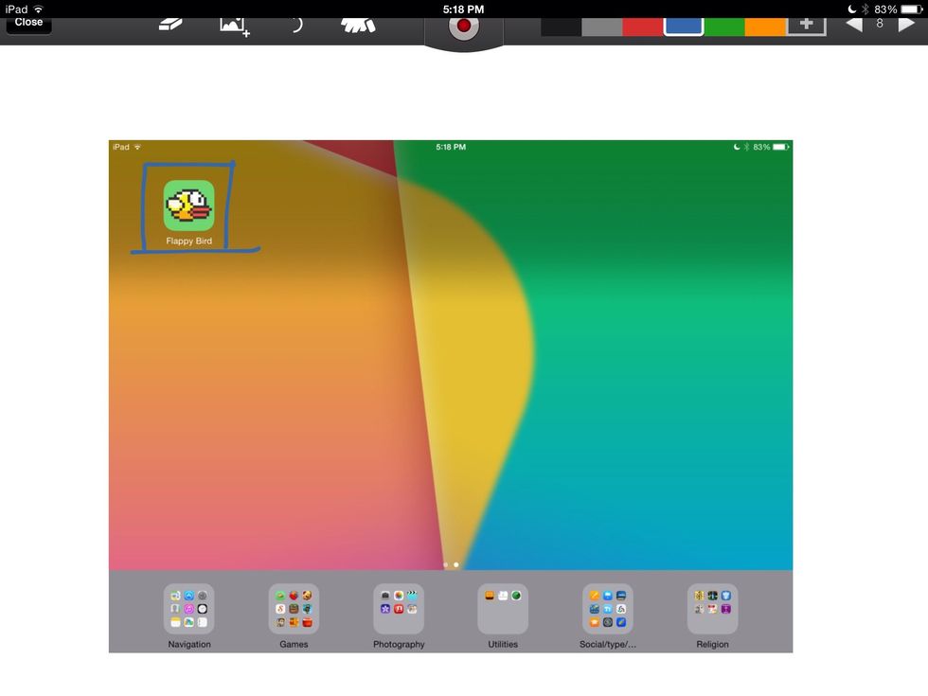Select the green color swatch
Image resolution: width=928 pixels, height=696 pixels.
724,26
